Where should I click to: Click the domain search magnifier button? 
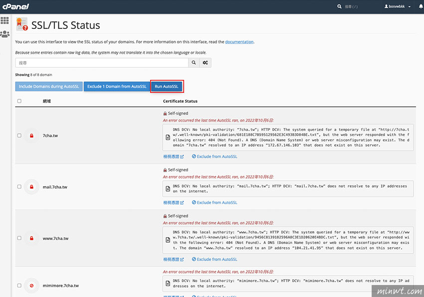(194, 63)
